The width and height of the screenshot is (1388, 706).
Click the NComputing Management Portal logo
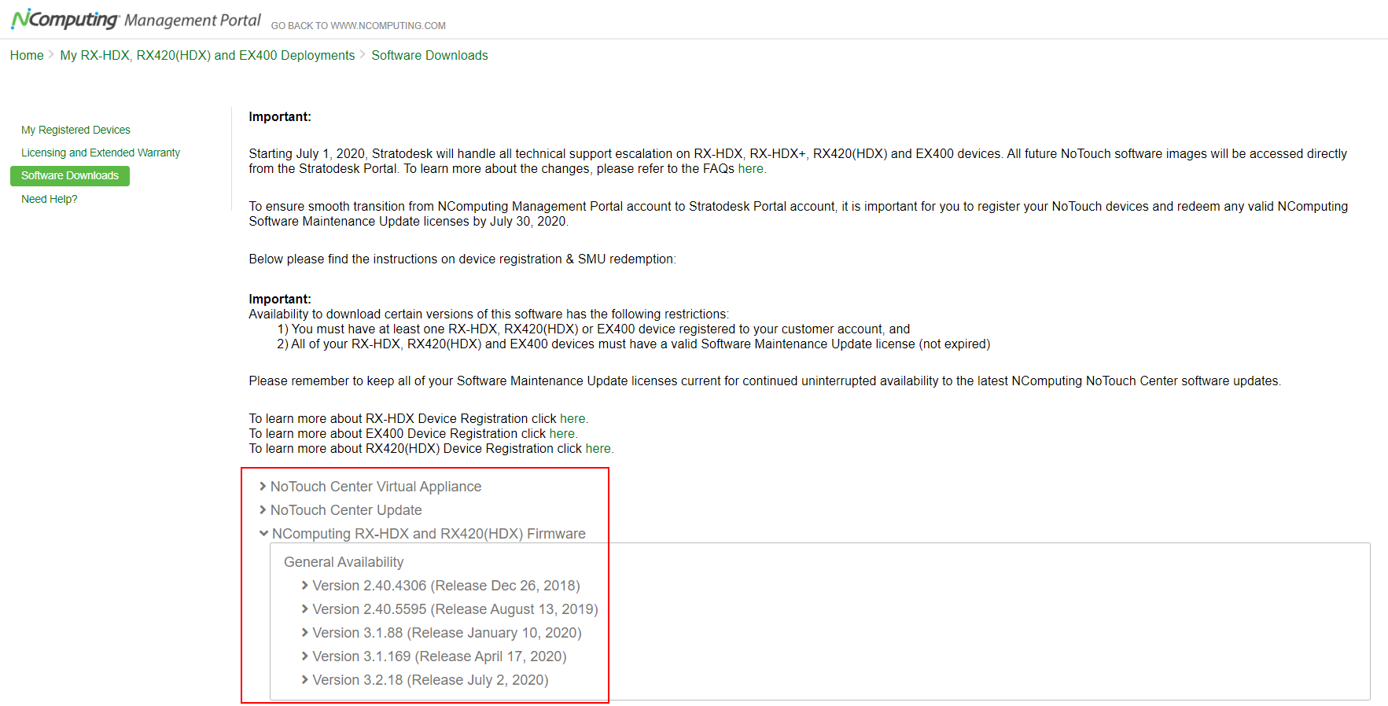[x=135, y=20]
